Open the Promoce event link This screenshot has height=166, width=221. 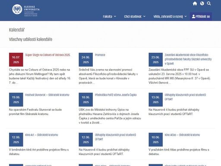coord(100,55)
